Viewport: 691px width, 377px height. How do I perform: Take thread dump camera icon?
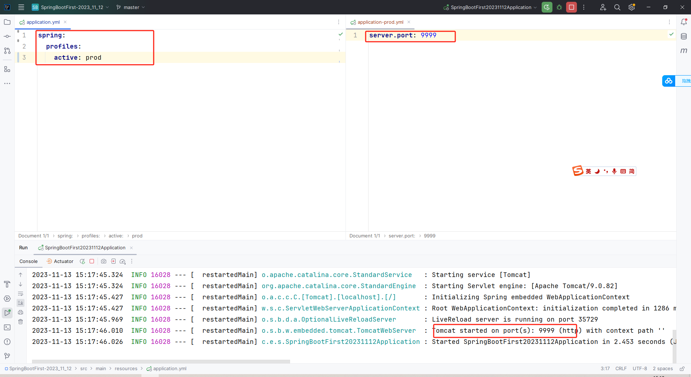point(104,261)
